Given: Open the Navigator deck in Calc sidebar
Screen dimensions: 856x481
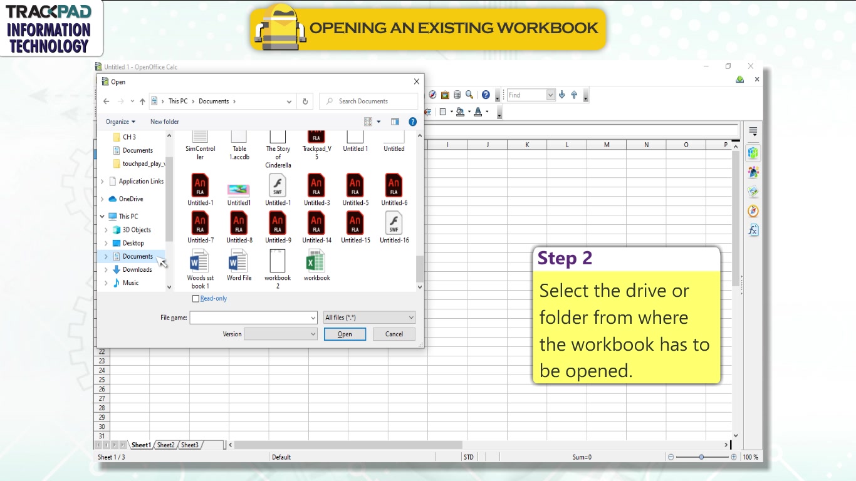Looking at the screenshot, I should coord(753,211).
